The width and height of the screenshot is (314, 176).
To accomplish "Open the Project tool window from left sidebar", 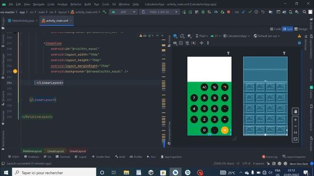I will (x=3, y=23).
